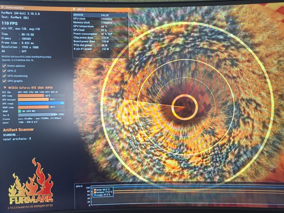Click the GPU usage 97% bar
Screen dimensions: 284x213
pyautogui.click(x=41, y=103)
